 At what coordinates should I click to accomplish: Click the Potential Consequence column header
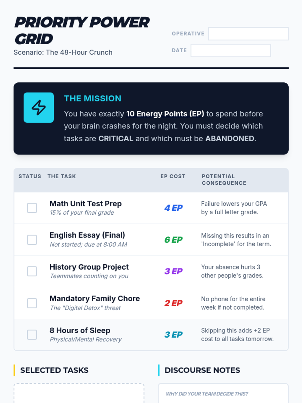(224, 180)
